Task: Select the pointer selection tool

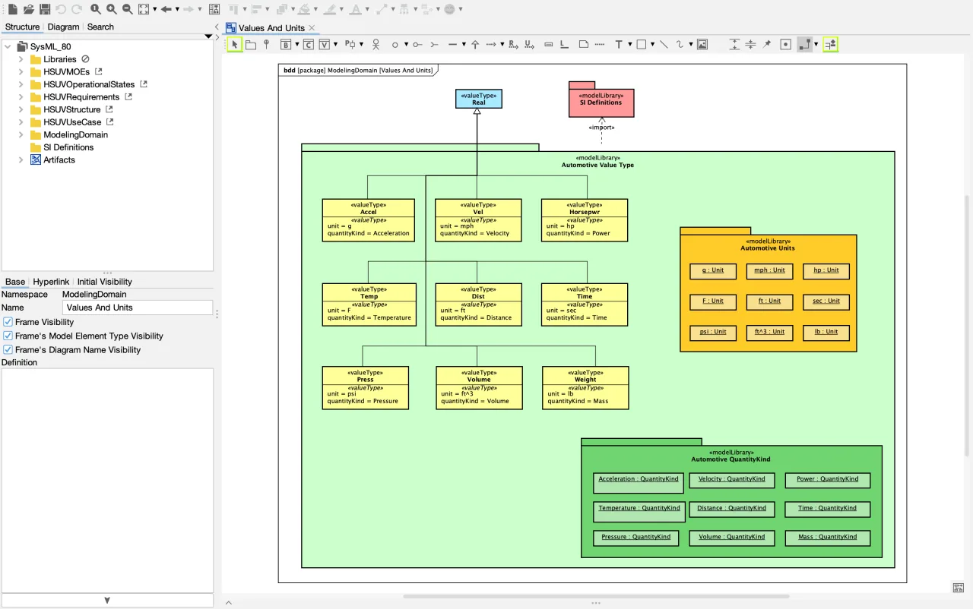Action: (x=234, y=45)
